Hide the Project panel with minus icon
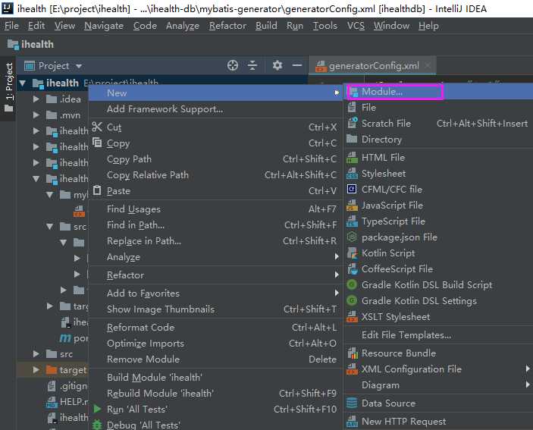Image resolution: width=533 pixels, height=430 pixels. coord(297,65)
